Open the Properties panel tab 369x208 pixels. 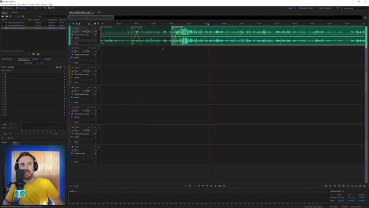pos(47,59)
